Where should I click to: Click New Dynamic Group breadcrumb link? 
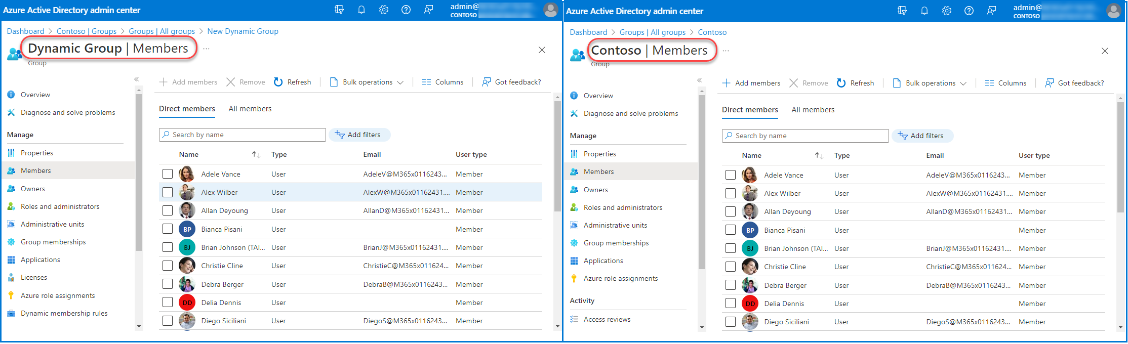pos(243,31)
